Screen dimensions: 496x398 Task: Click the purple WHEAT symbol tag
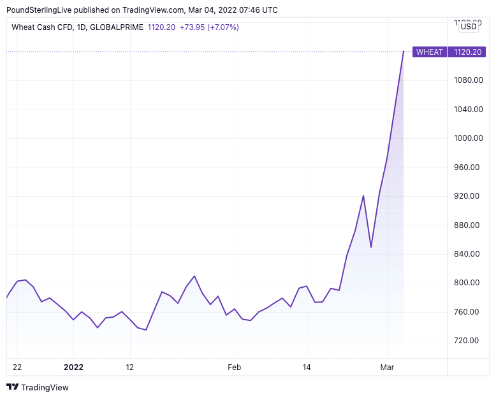430,52
